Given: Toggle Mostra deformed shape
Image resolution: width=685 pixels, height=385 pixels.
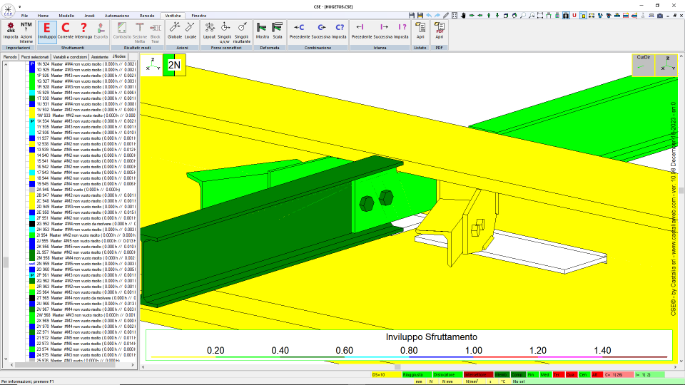Looking at the screenshot, I should point(262,31).
